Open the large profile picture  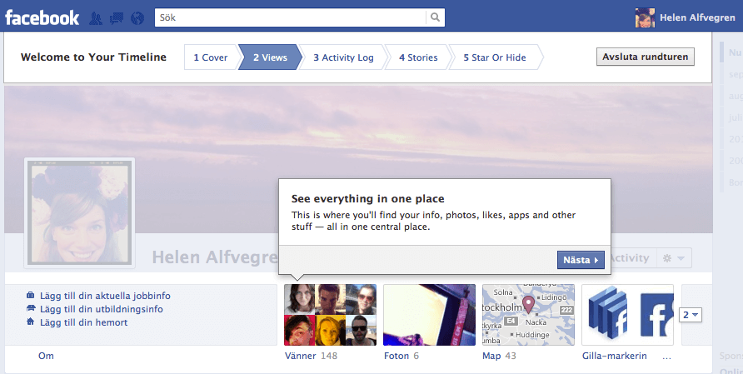[x=80, y=212]
